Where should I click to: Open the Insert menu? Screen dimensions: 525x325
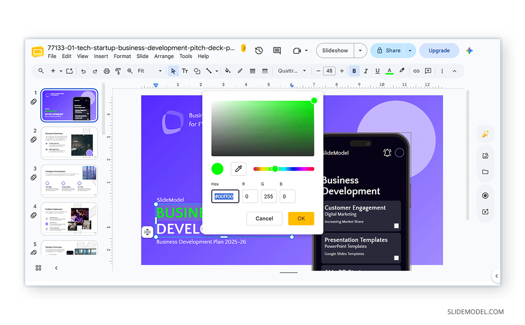point(101,56)
